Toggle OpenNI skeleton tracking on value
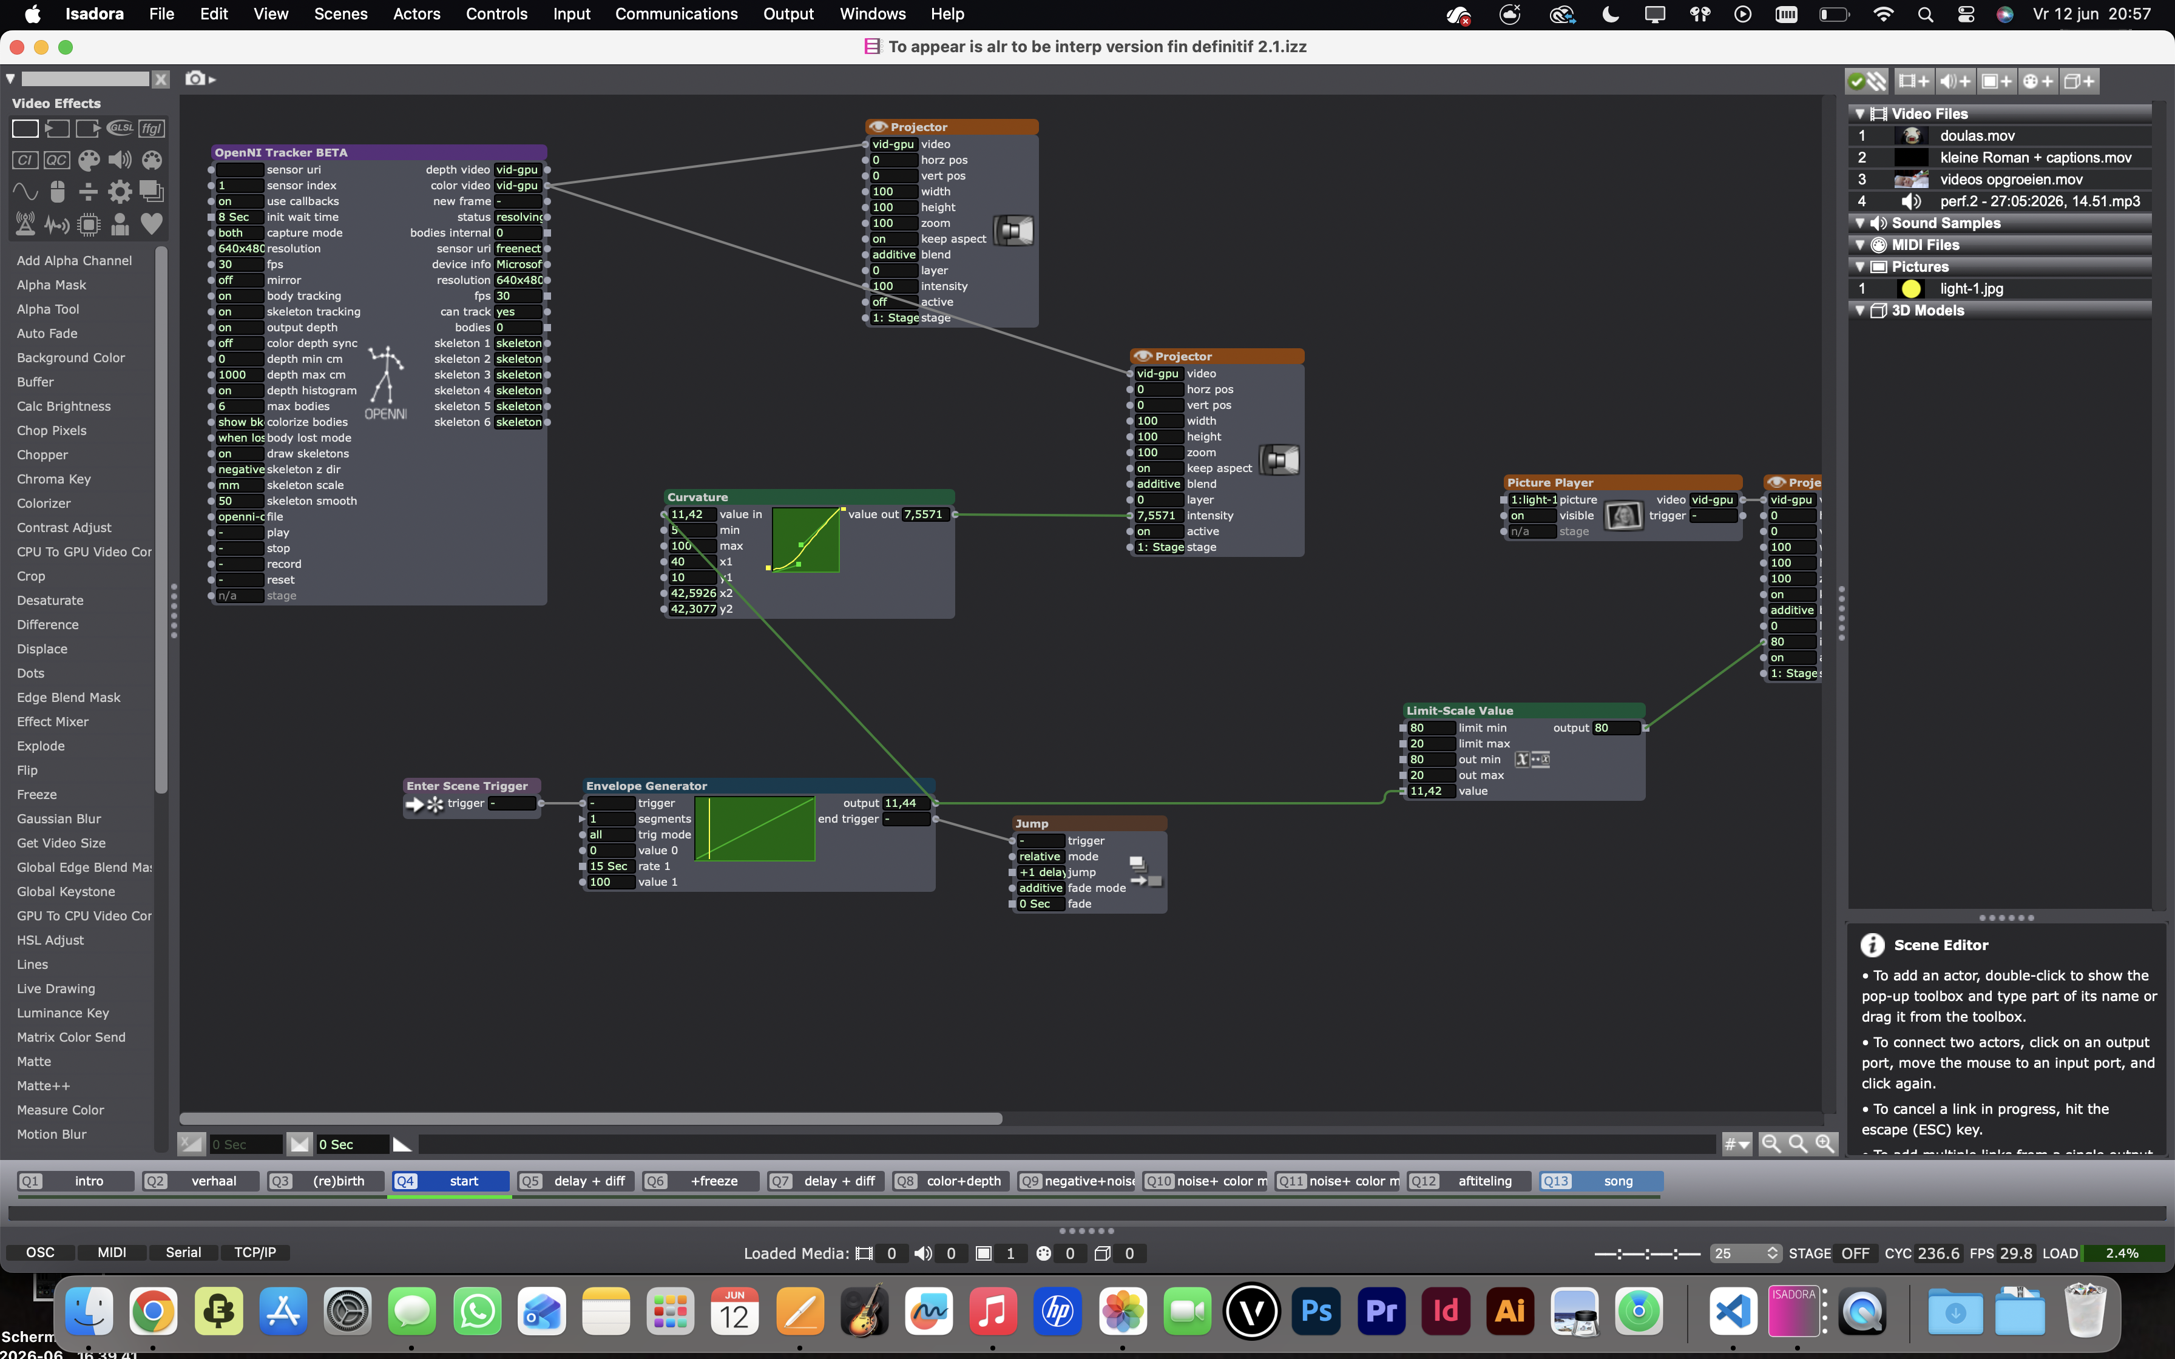The width and height of the screenshot is (2175, 1359). [x=240, y=311]
